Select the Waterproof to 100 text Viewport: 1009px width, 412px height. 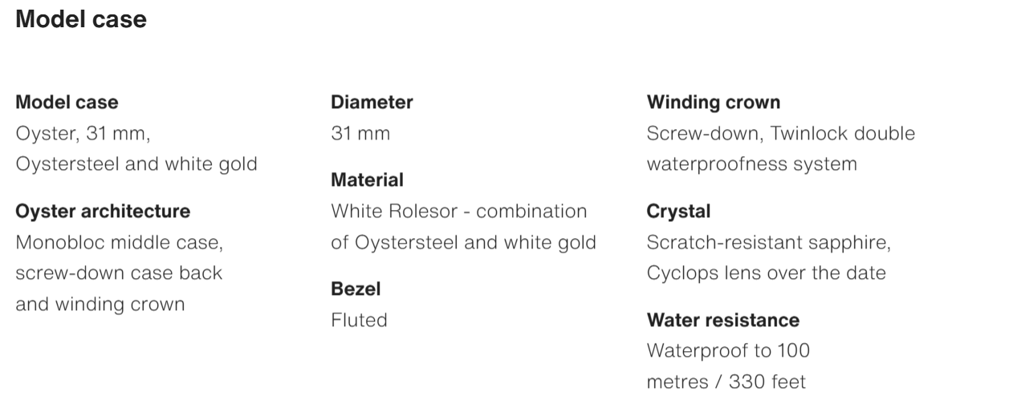[x=728, y=351]
